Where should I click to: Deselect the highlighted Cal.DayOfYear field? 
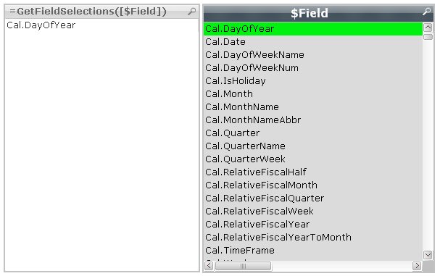[313, 28]
